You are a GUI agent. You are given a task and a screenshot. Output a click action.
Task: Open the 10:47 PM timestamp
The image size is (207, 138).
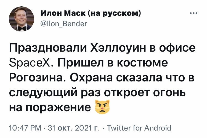point(25,128)
